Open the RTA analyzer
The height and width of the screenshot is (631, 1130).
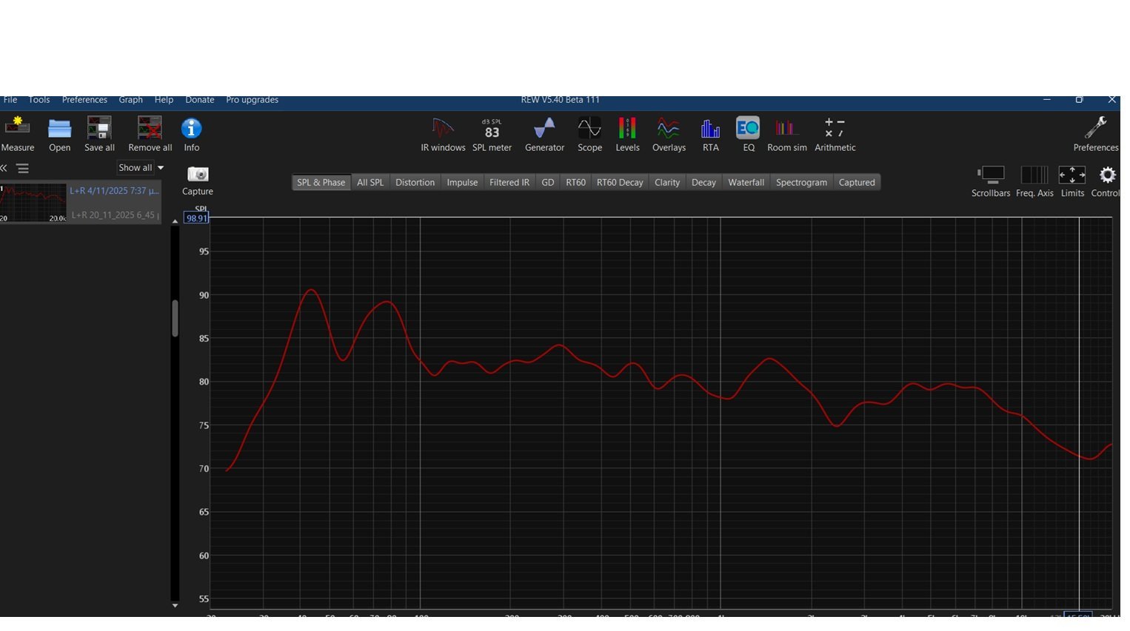coord(710,133)
